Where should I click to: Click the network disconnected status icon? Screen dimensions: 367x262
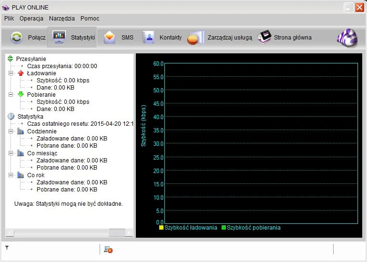click(108, 250)
